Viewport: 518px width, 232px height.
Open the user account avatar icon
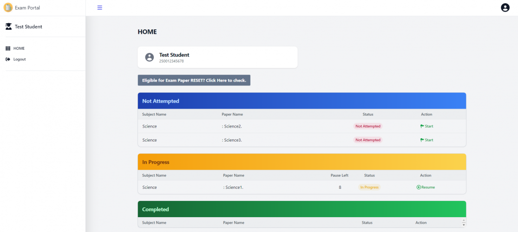pyautogui.click(x=505, y=7)
